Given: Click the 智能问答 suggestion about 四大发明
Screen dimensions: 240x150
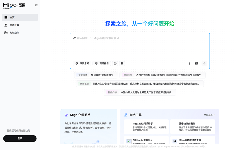Looking at the screenshot, I should tap(139, 92).
